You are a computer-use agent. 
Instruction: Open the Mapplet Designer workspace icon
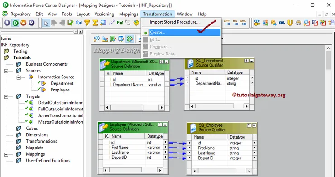(121, 38)
